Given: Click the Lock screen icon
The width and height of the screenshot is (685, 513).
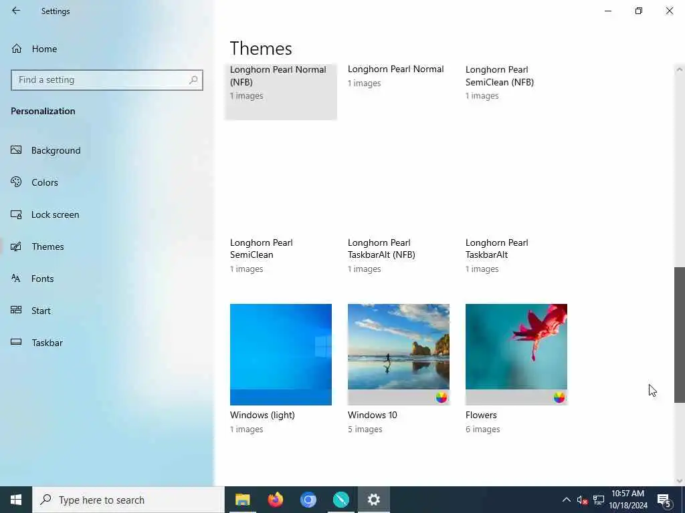Looking at the screenshot, I should pos(16,214).
